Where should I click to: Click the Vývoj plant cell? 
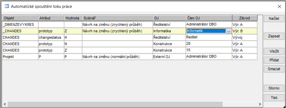245,37
